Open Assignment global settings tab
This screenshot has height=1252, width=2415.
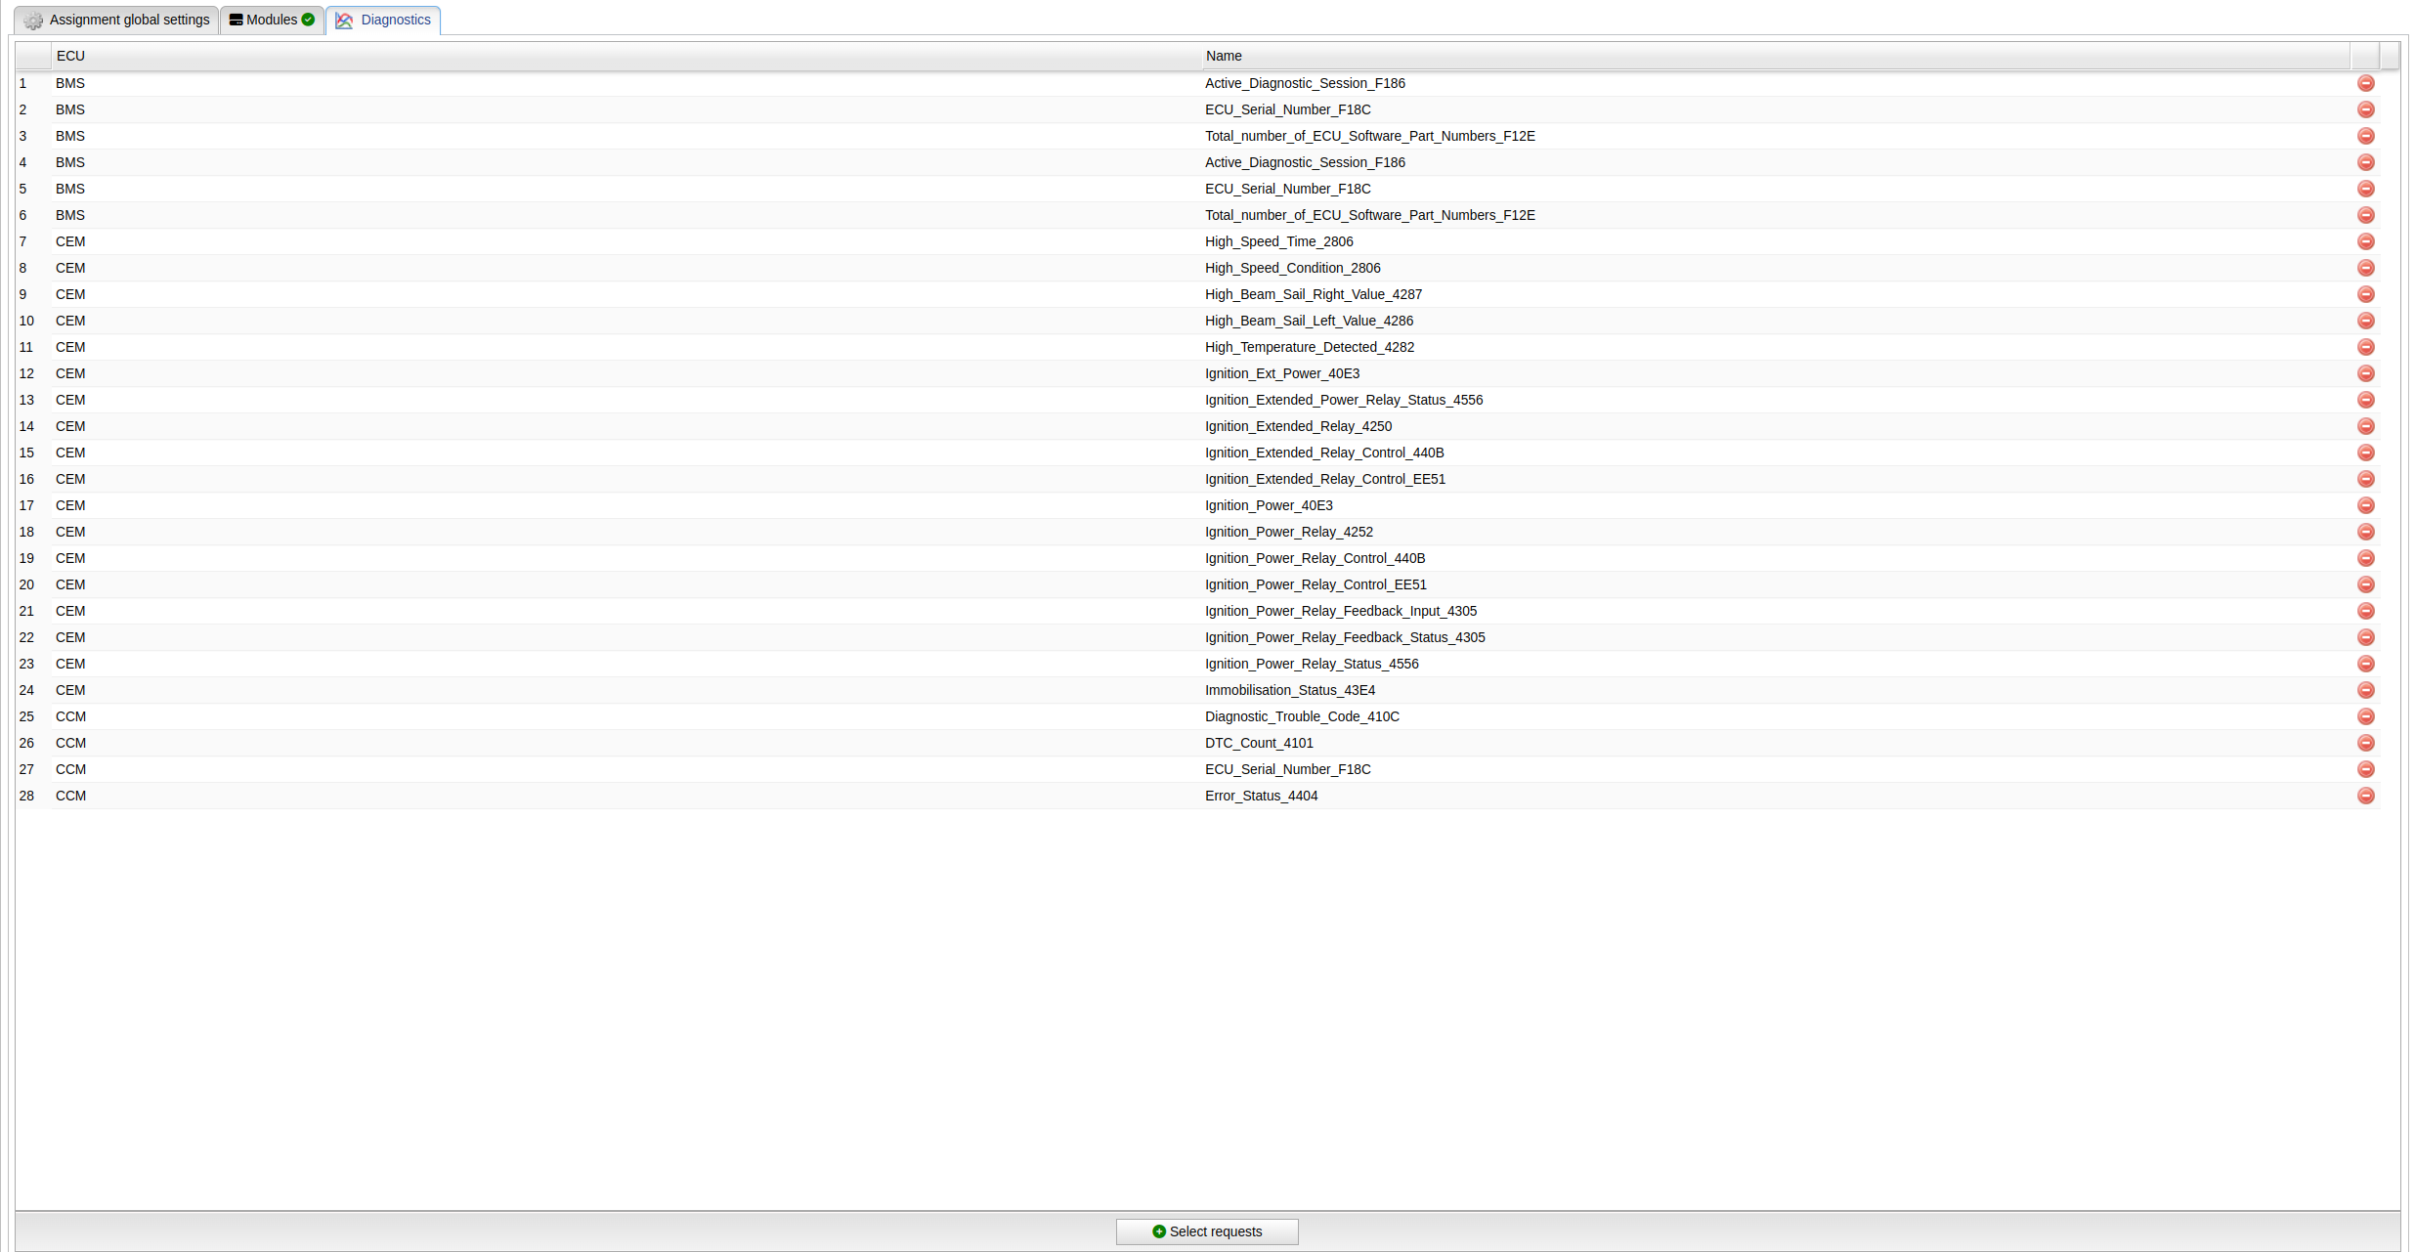[x=116, y=20]
